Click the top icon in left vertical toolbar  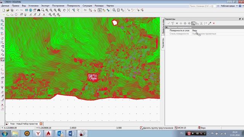pyautogui.click(x=2, y=21)
